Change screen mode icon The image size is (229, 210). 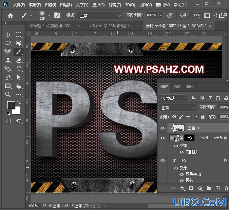[19, 121]
